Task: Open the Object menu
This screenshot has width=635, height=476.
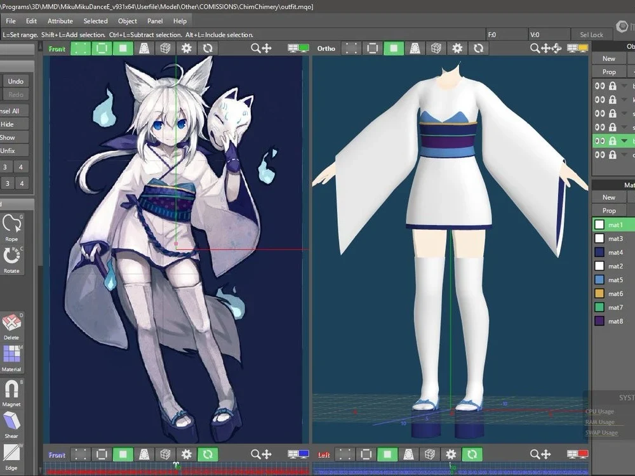Action: click(127, 21)
